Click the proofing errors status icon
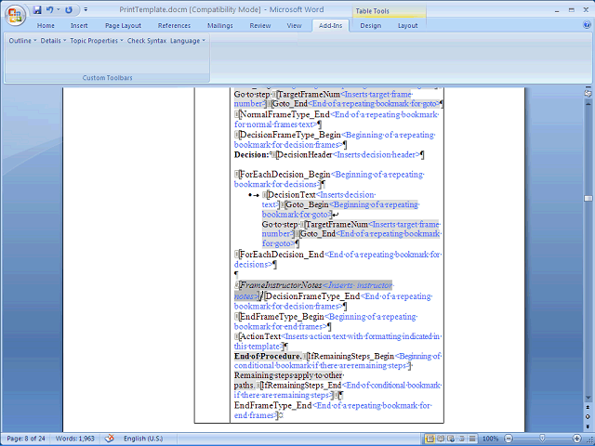The image size is (595, 446). click(110, 439)
